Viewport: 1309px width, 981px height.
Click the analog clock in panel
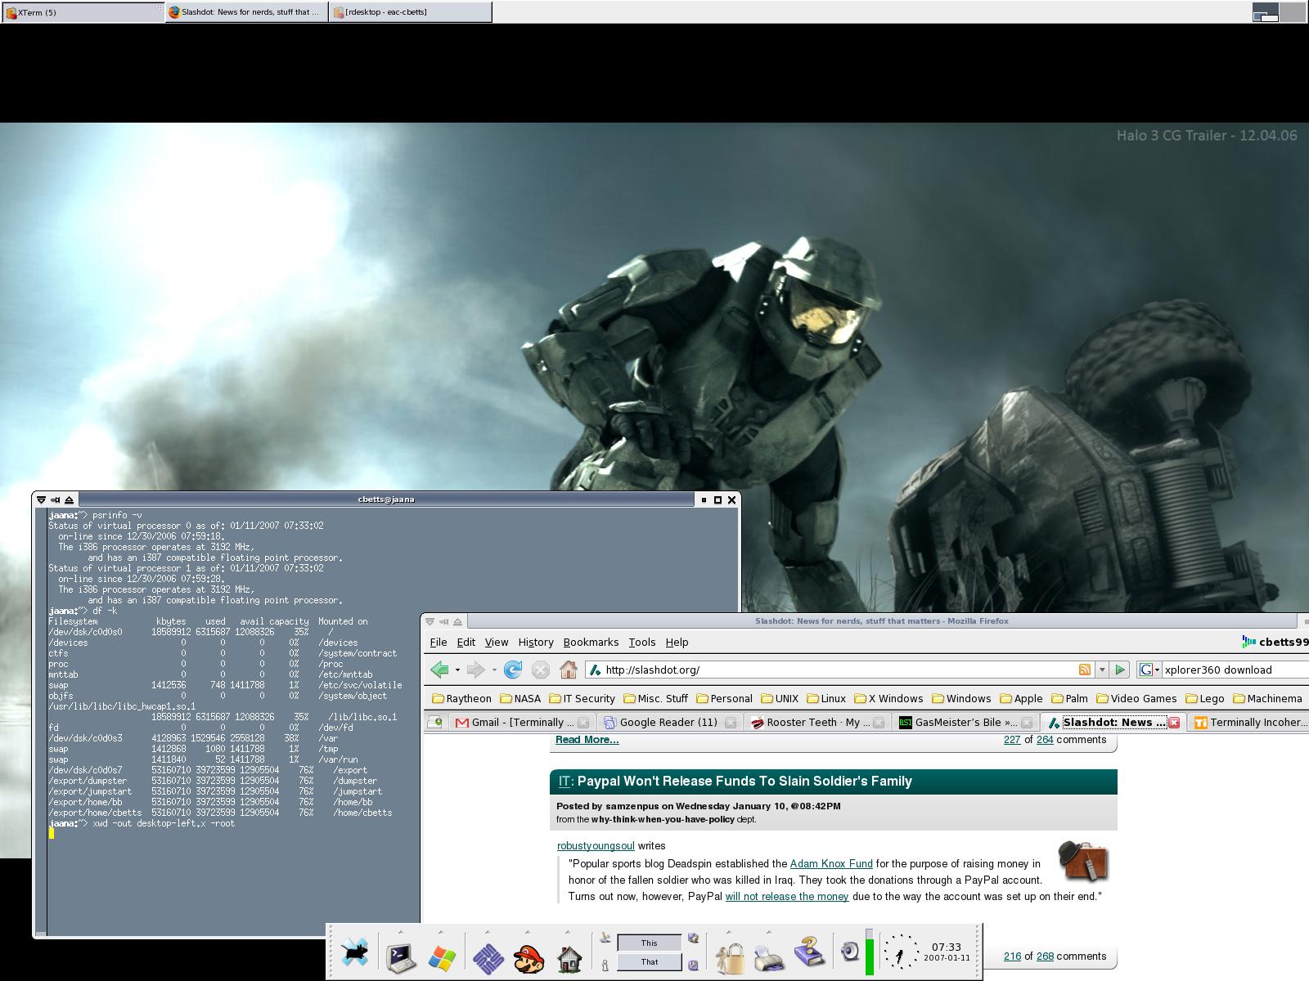coord(901,952)
